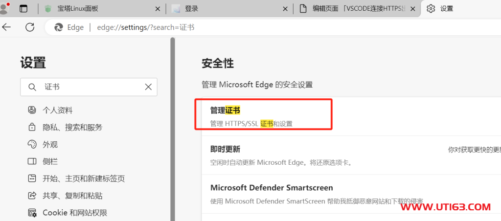Image resolution: width=501 pixels, height=221 pixels.
Task: Switch to the 登录 tab
Action: (x=230, y=9)
